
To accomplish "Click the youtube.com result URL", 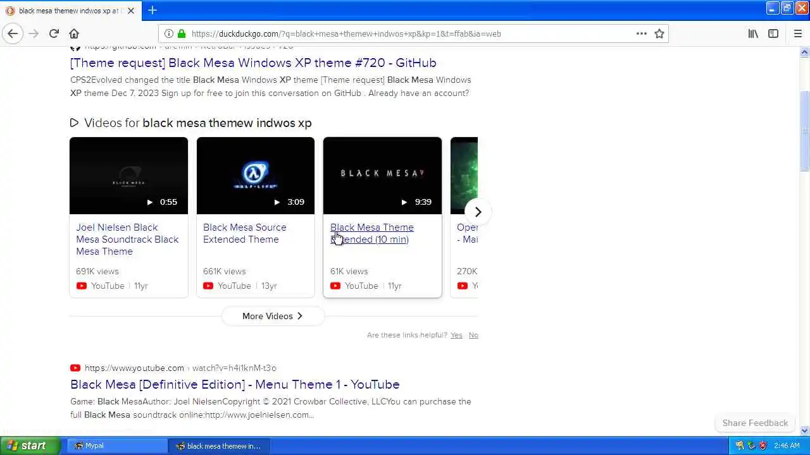I will [x=180, y=368].
